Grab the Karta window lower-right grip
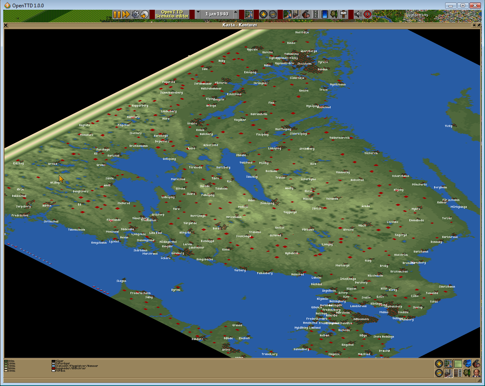Screen dimensions: 485x386 click(479, 381)
